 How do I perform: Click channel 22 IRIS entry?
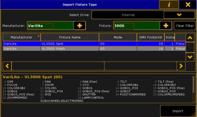tap(46, 94)
